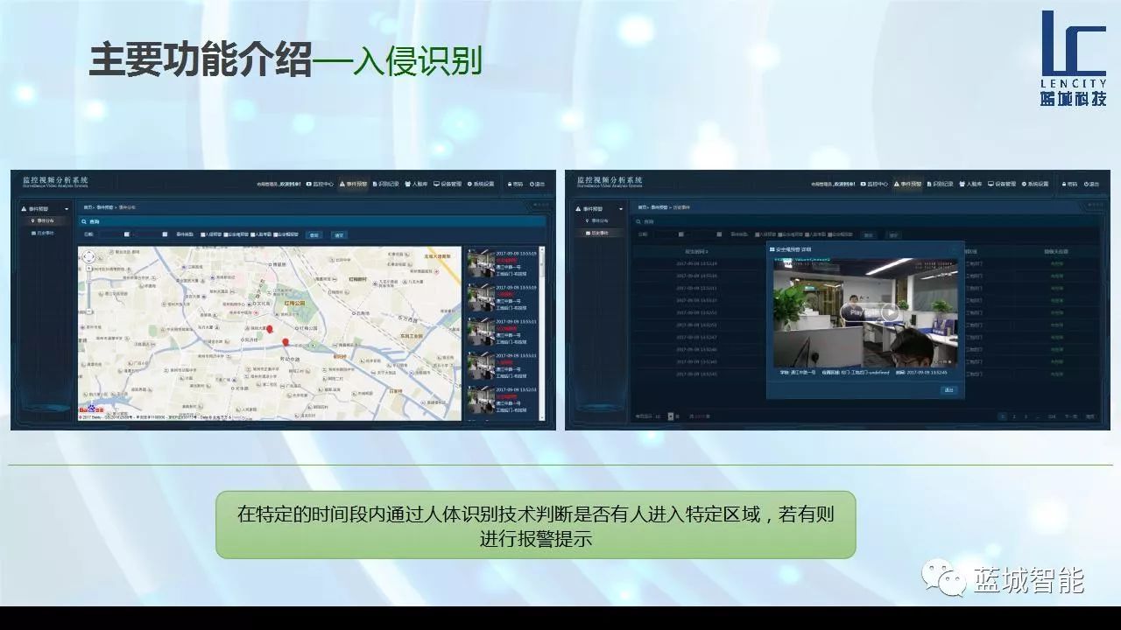
Task: Click the 退出 button in the video dialog
Action: tap(948, 389)
